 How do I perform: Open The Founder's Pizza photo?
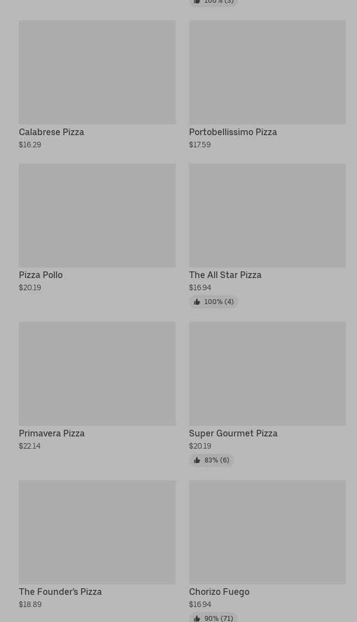[97, 532]
